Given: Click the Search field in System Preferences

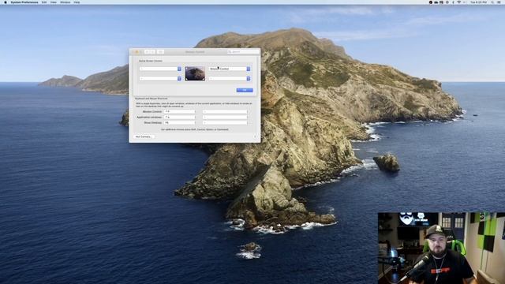Looking at the screenshot, I should coord(243,52).
